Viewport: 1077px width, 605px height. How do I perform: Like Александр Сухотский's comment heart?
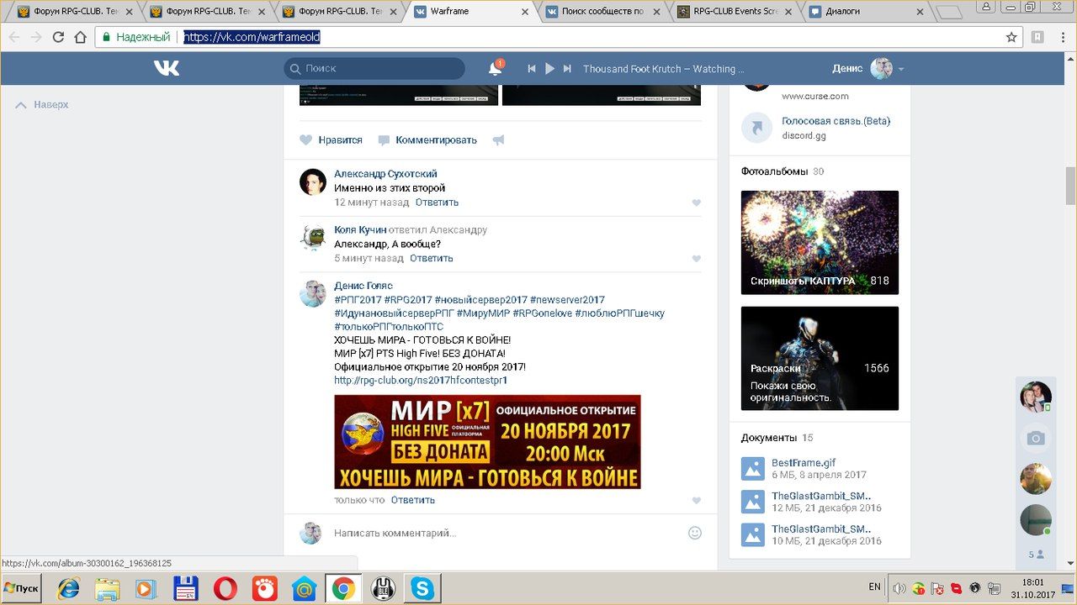pyautogui.click(x=696, y=203)
